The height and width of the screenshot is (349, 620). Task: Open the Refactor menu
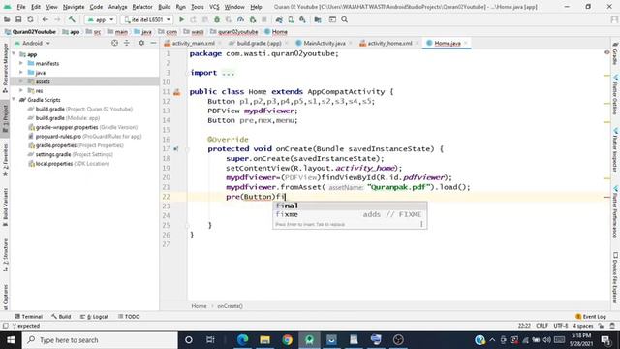pyautogui.click(x=142, y=7)
